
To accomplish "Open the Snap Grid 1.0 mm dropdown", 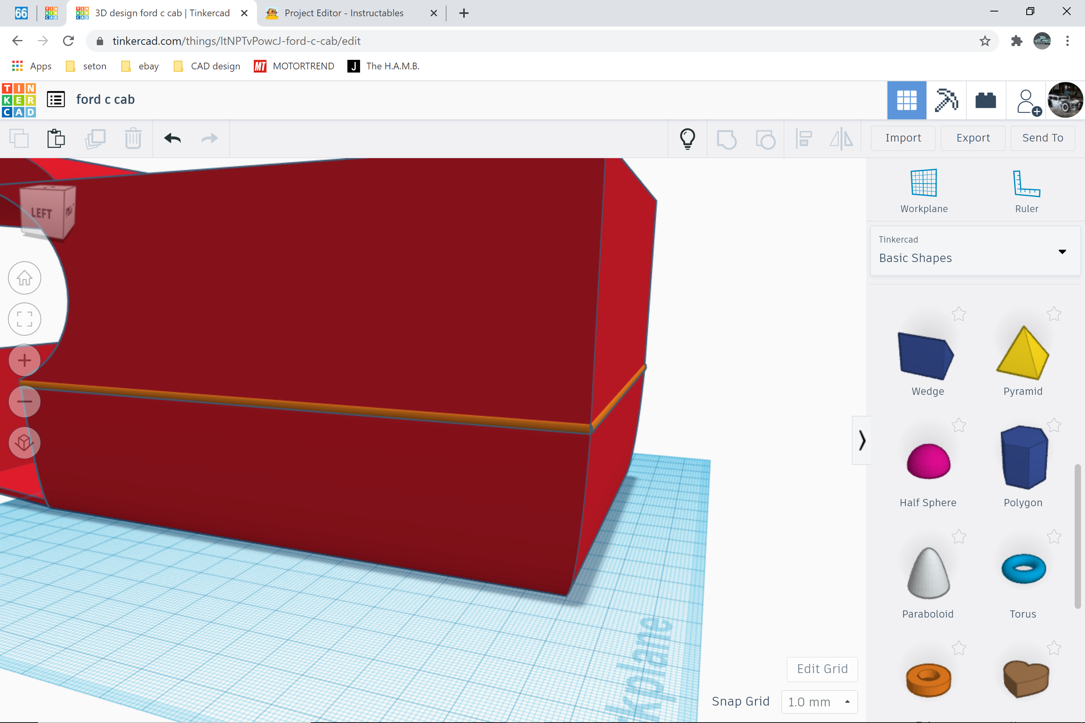I will click(x=819, y=702).
